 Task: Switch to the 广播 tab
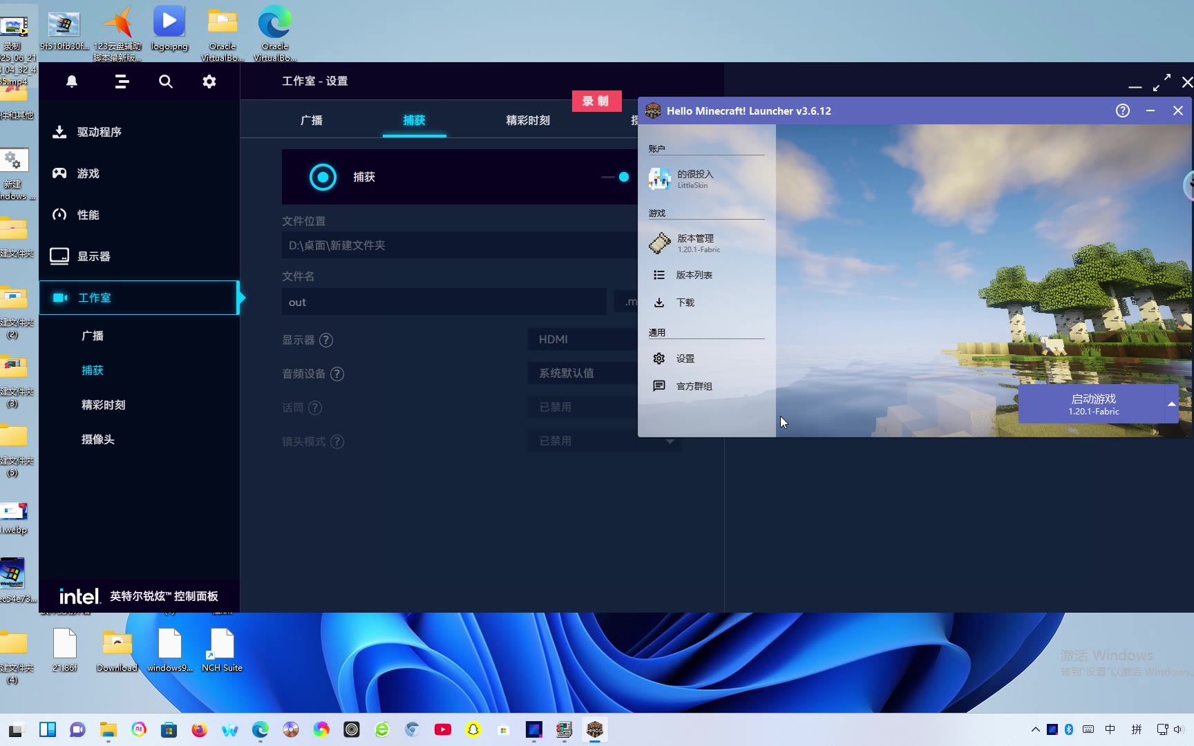pos(312,120)
